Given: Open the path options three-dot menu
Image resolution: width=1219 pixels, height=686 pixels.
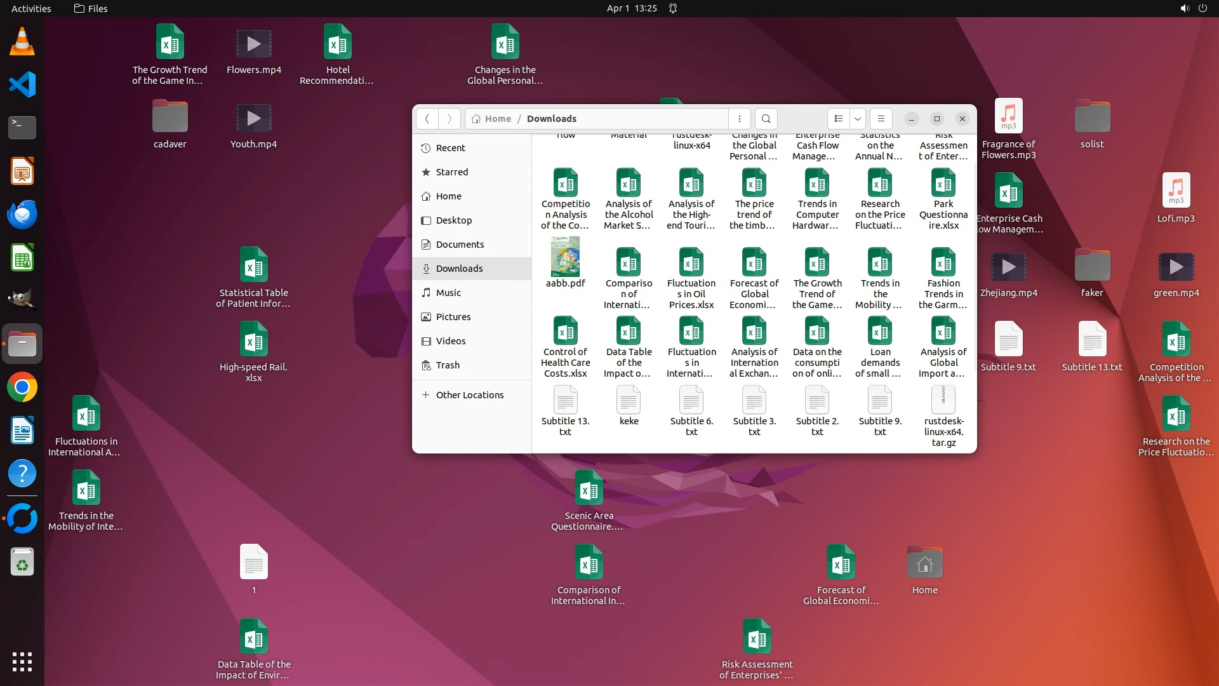Looking at the screenshot, I should 740,119.
